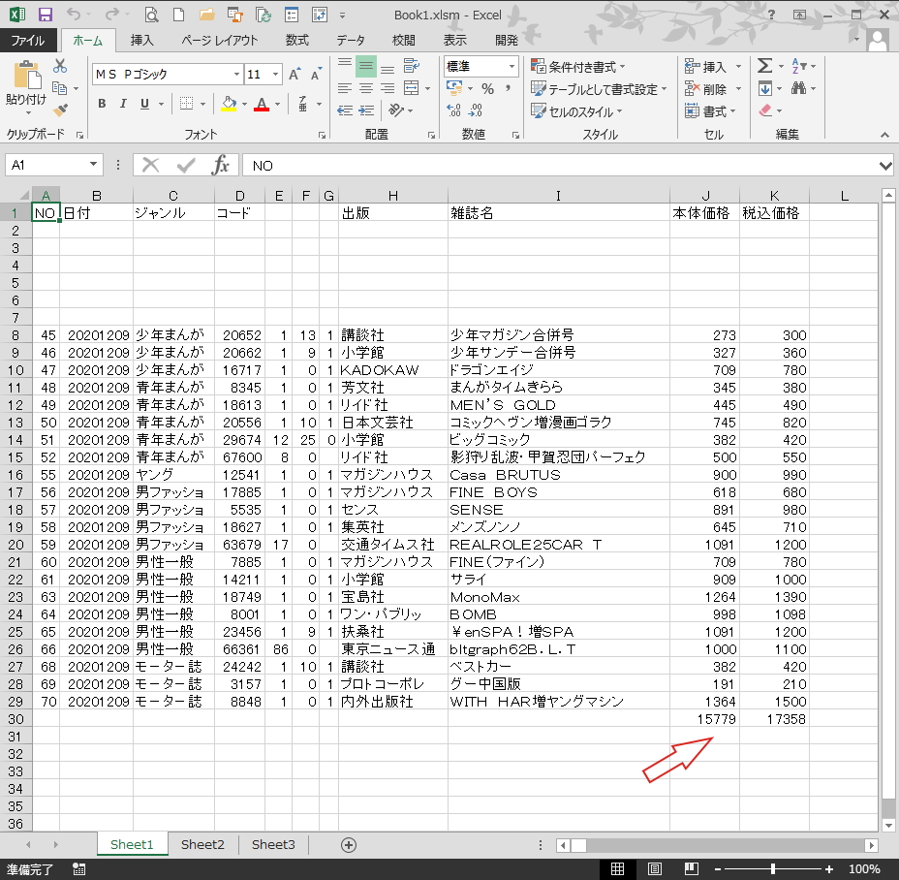Open テーブルとして書式設定 dropdown

pos(599,89)
